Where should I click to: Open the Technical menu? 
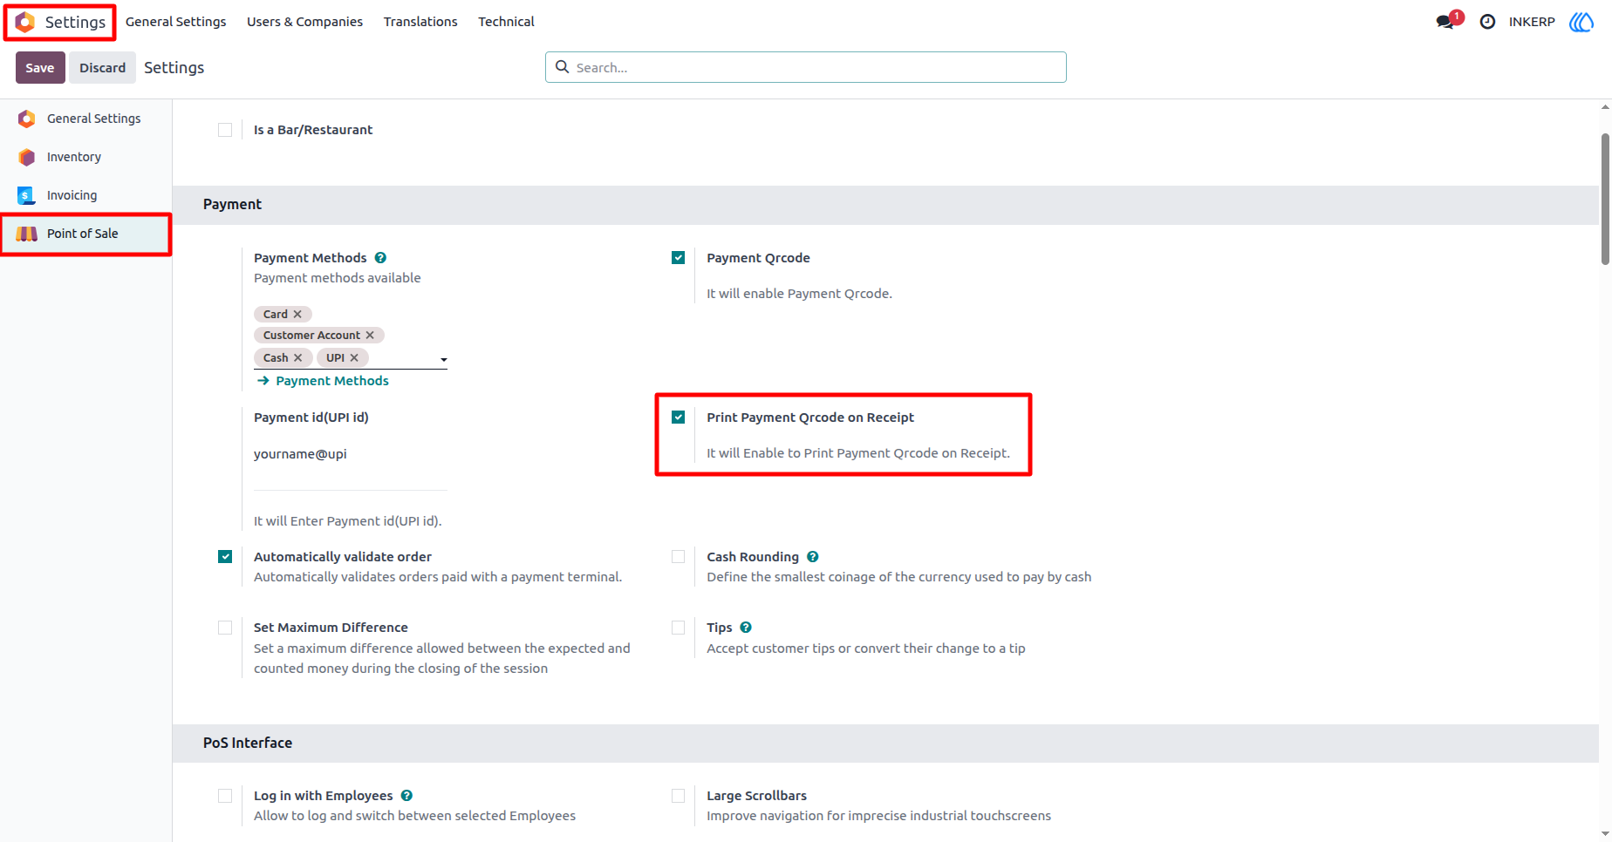point(506,22)
